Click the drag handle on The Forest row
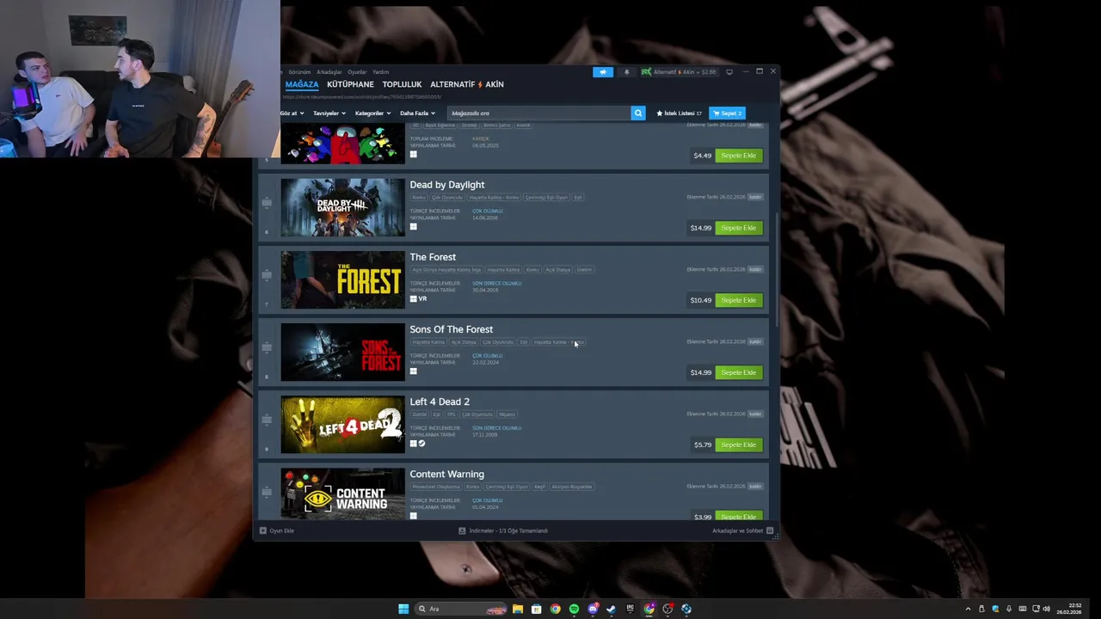 [267, 275]
